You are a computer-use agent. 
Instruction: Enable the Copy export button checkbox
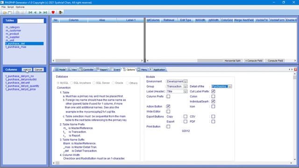click(185, 116)
